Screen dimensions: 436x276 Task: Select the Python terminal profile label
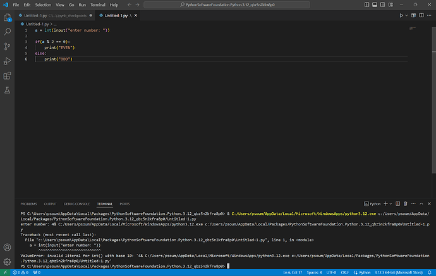[372, 204]
